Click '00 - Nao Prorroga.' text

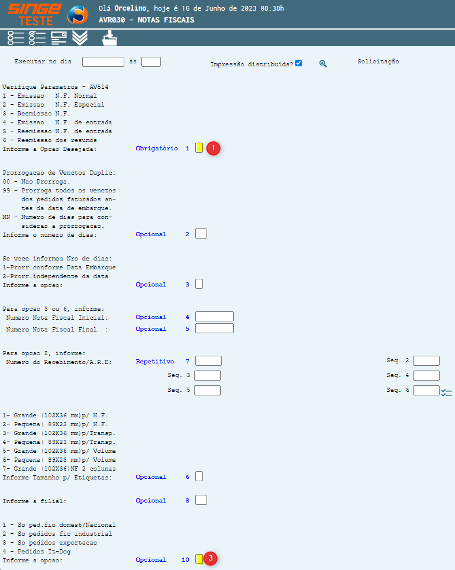click(36, 181)
